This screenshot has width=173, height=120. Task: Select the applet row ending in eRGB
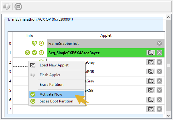[106, 91]
